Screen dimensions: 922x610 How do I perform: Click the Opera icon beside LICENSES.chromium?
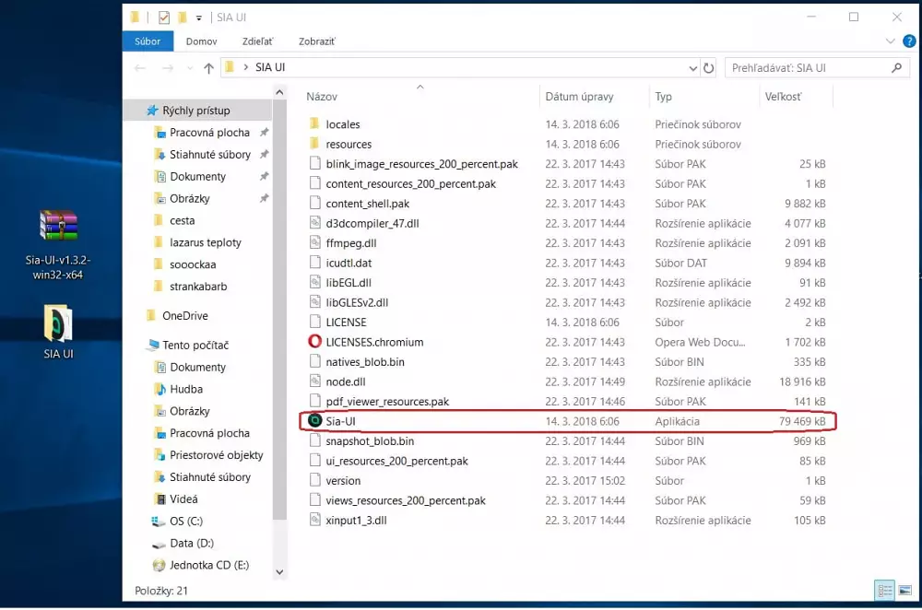tap(314, 342)
